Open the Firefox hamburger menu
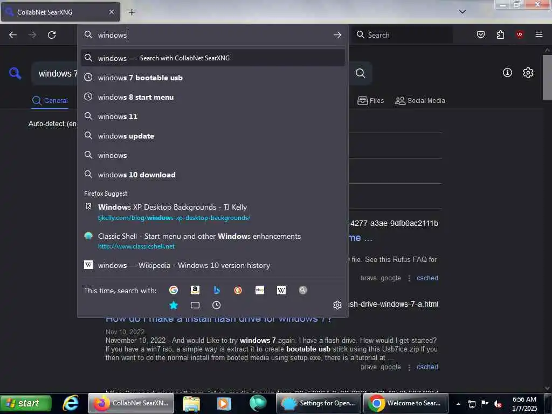 pos(539,34)
